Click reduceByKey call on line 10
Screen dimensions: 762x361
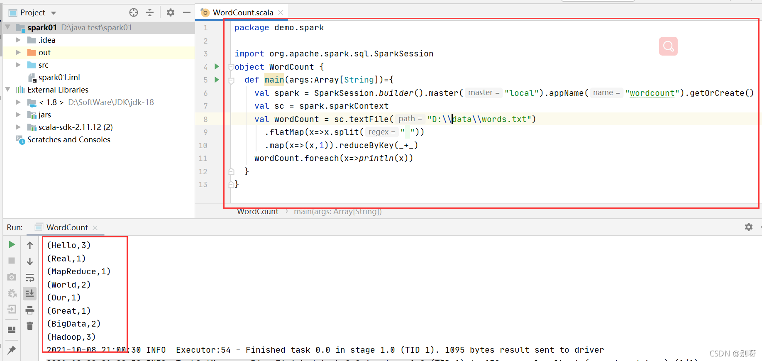366,145
